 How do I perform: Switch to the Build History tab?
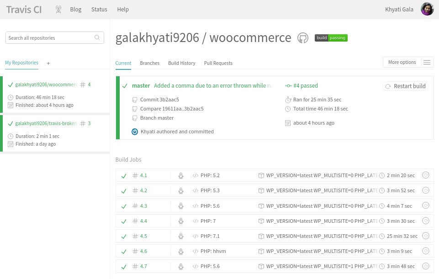(x=181, y=63)
